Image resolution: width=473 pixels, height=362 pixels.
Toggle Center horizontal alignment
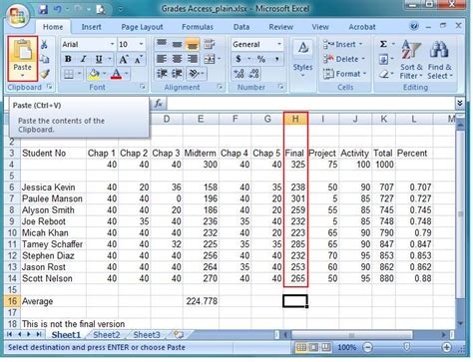coord(177,59)
